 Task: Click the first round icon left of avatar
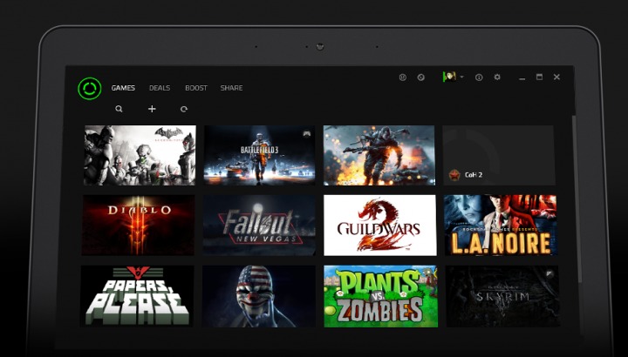coord(402,77)
